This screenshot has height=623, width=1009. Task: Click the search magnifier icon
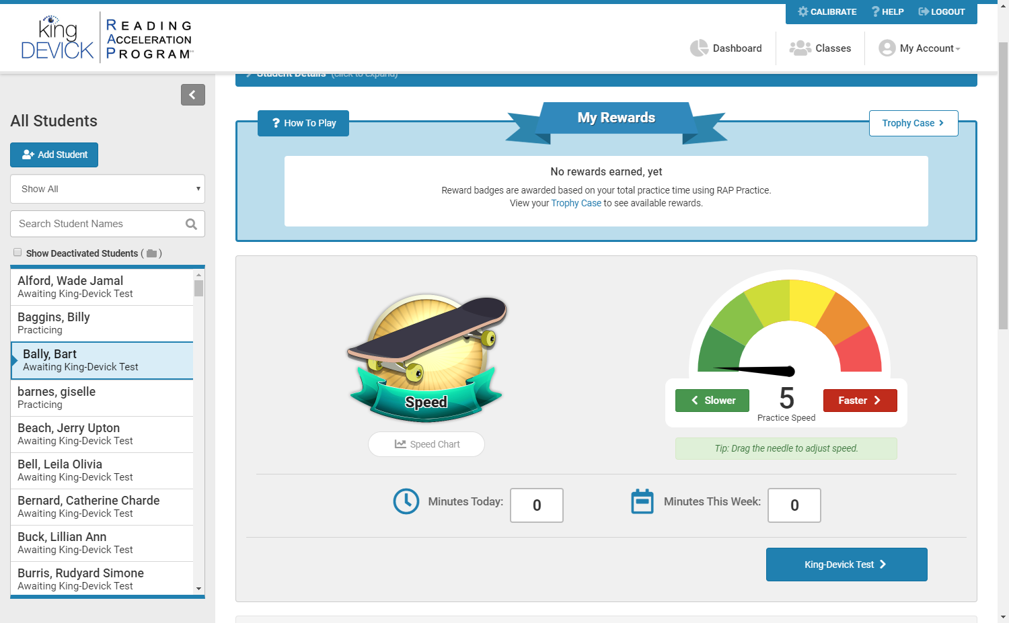(x=191, y=224)
